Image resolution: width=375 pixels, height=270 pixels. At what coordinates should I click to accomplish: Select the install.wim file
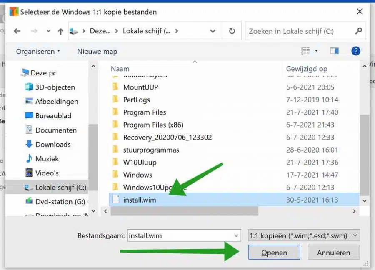point(234,200)
